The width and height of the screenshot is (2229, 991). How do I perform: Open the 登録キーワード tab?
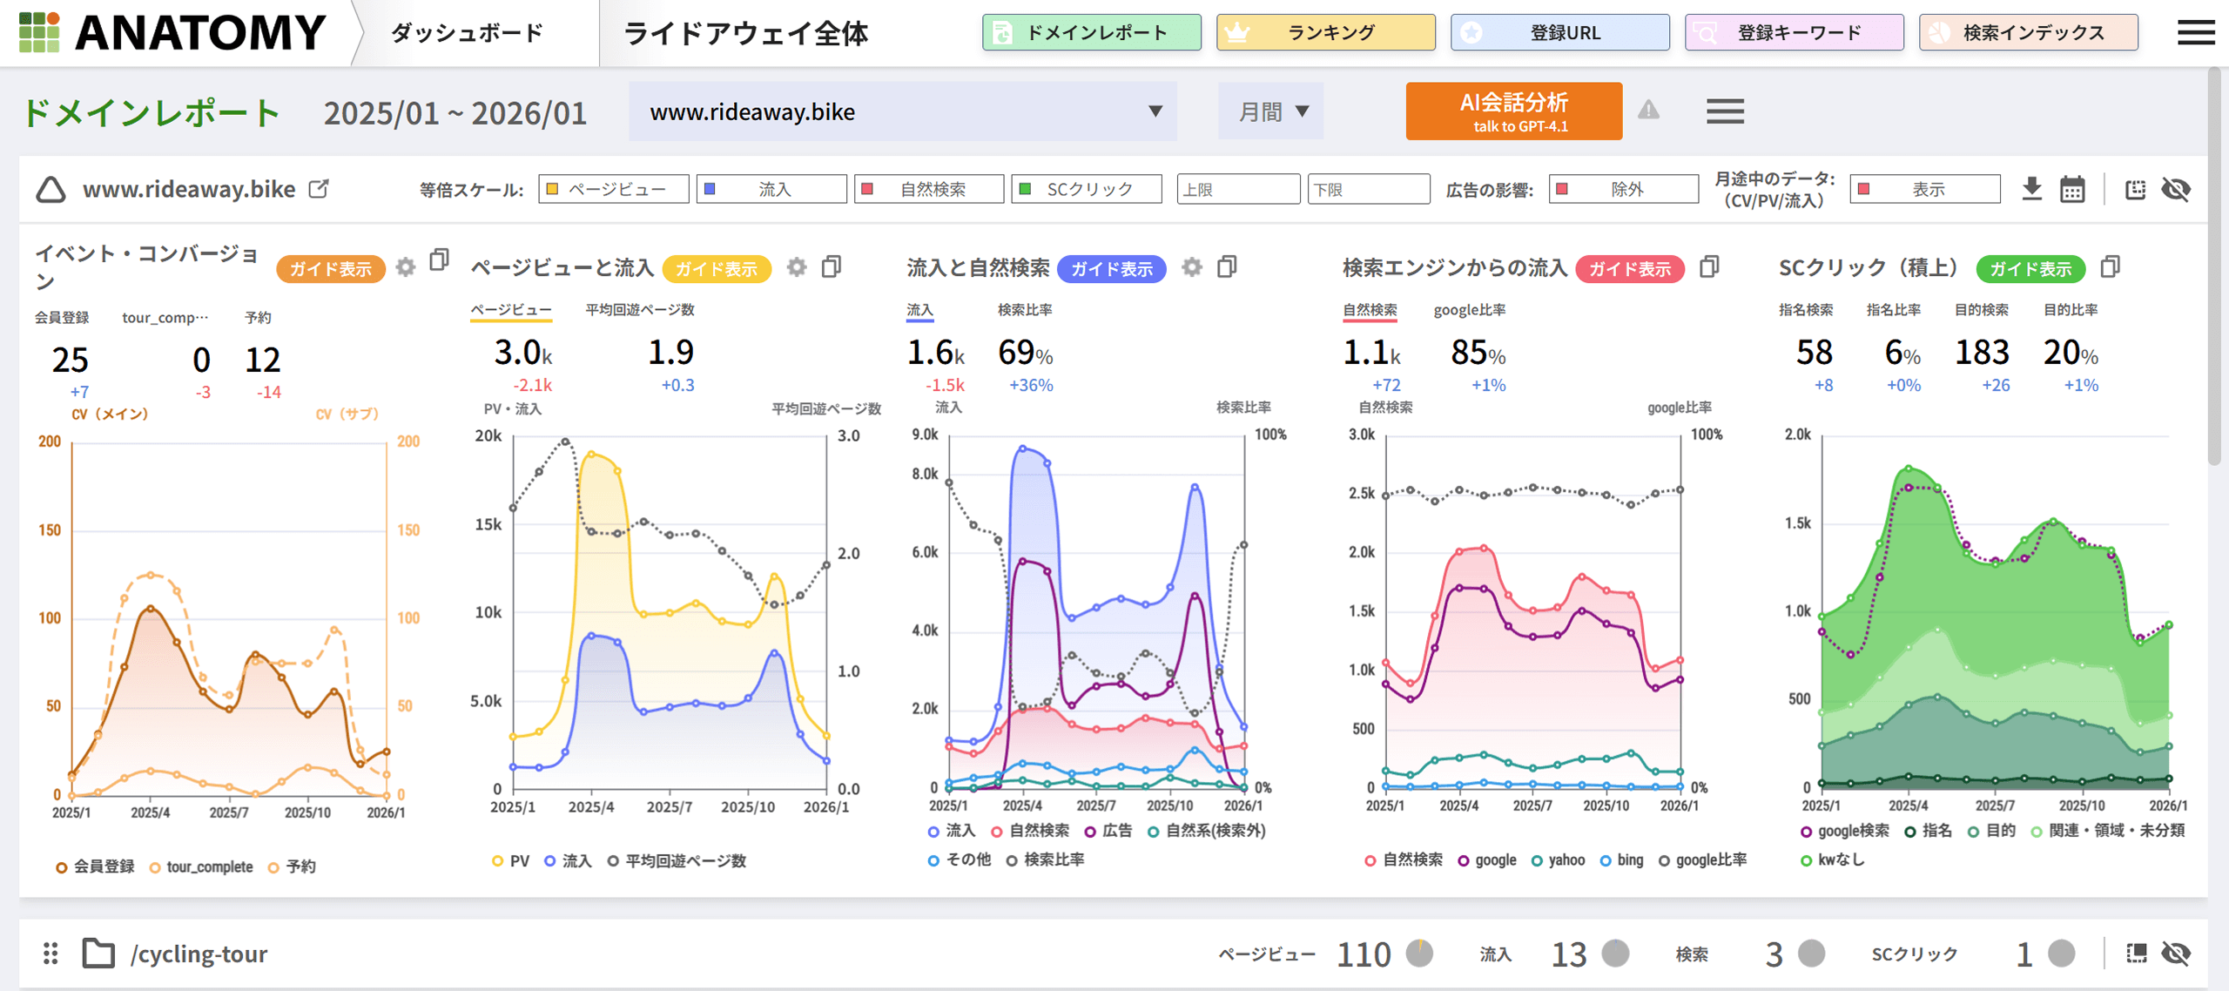point(1794,33)
